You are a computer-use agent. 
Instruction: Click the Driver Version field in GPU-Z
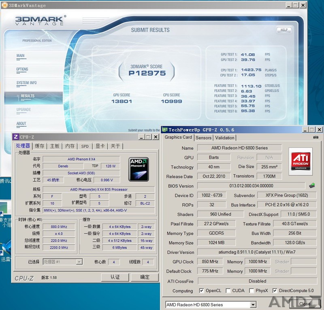pyautogui.click(x=257, y=252)
